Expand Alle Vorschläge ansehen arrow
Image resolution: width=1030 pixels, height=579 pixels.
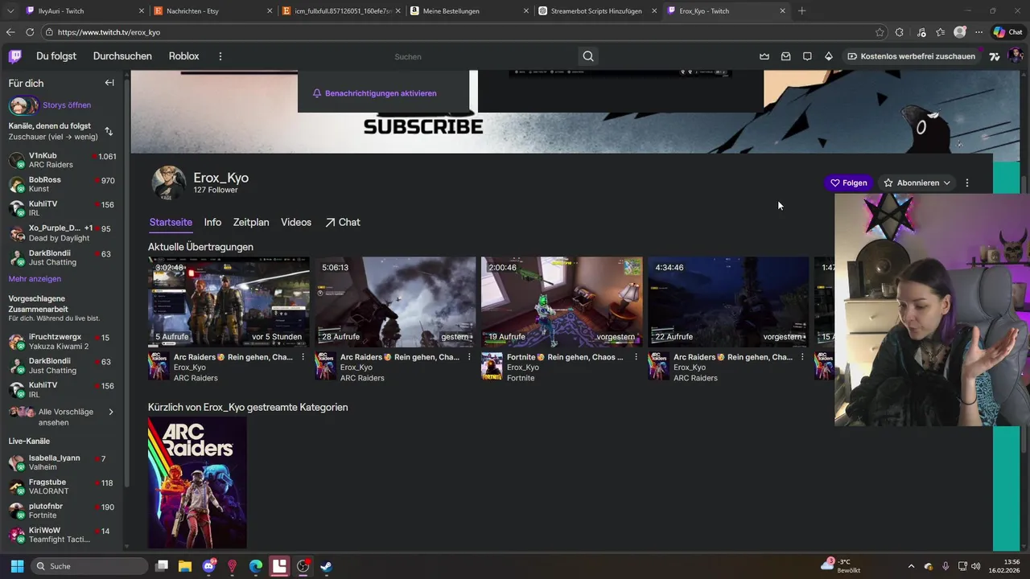coord(111,412)
